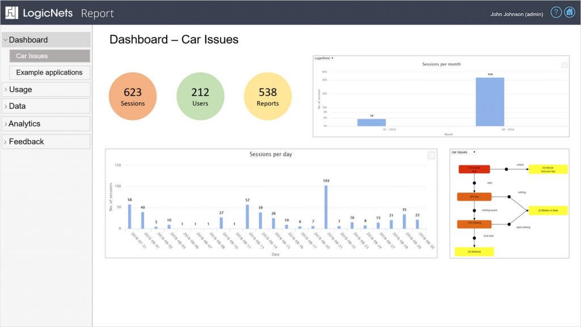
Task: Open the Sessions per month chart menu icon
Action: click(x=564, y=65)
